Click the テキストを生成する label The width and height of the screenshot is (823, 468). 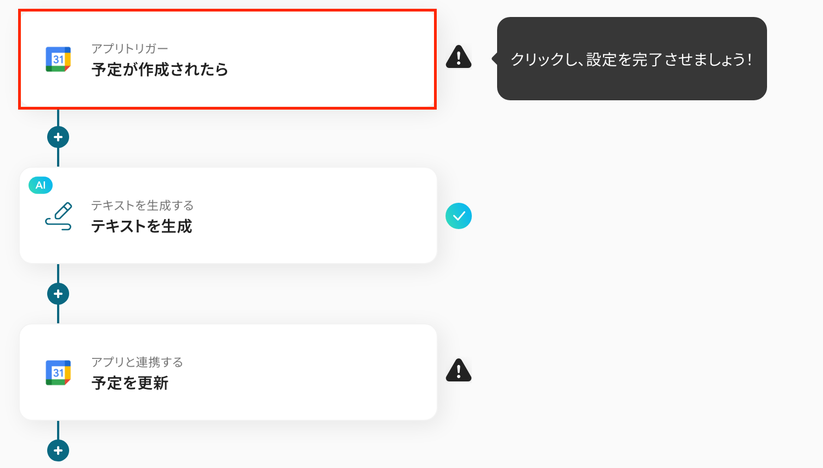click(142, 206)
